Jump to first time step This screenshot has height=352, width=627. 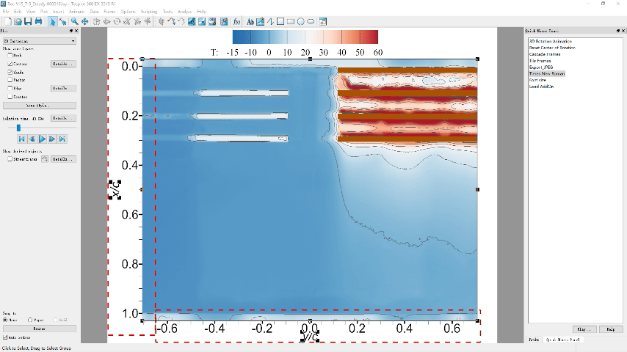pyautogui.click(x=21, y=139)
